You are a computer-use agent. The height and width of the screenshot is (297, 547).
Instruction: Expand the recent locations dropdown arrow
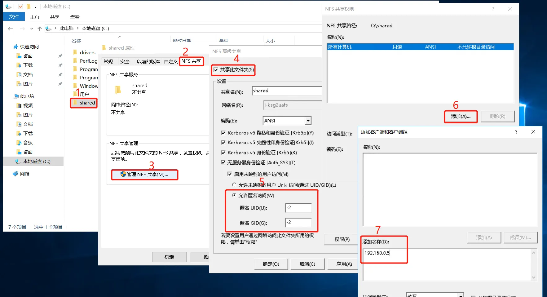click(x=32, y=29)
